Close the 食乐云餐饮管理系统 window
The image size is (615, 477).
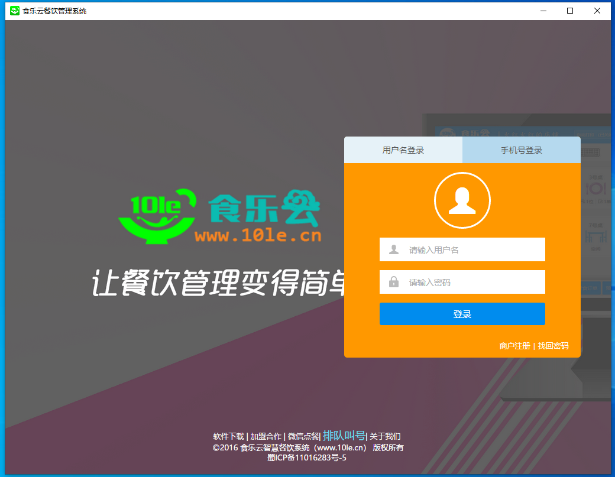tap(597, 11)
